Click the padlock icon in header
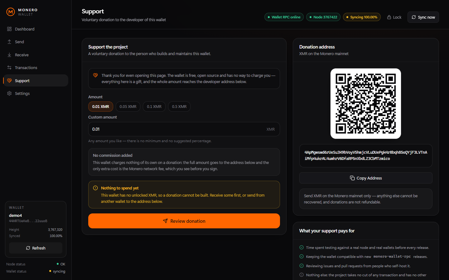 tap(389, 17)
